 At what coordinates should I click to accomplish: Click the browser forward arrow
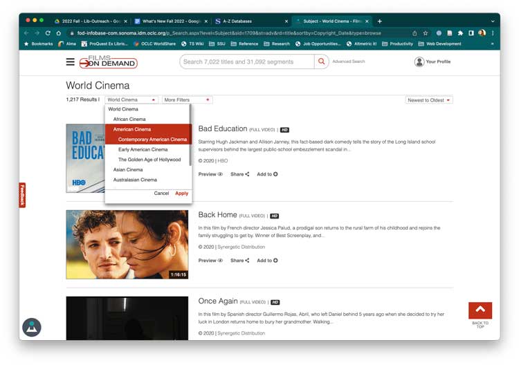coord(37,33)
